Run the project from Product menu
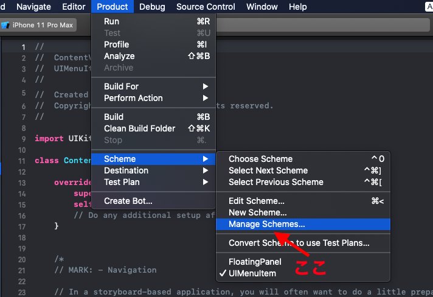The image size is (433, 297). [x=153, y=21]
